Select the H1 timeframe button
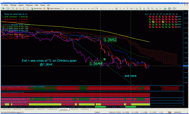This screenshot has height=114, width=189. pos(78,8)
